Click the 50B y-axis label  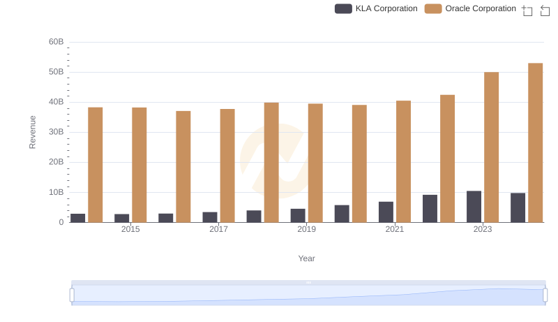pyautogui.click(x=56, y=72)
